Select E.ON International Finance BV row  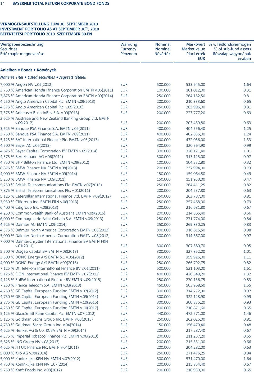click(126, 274)
